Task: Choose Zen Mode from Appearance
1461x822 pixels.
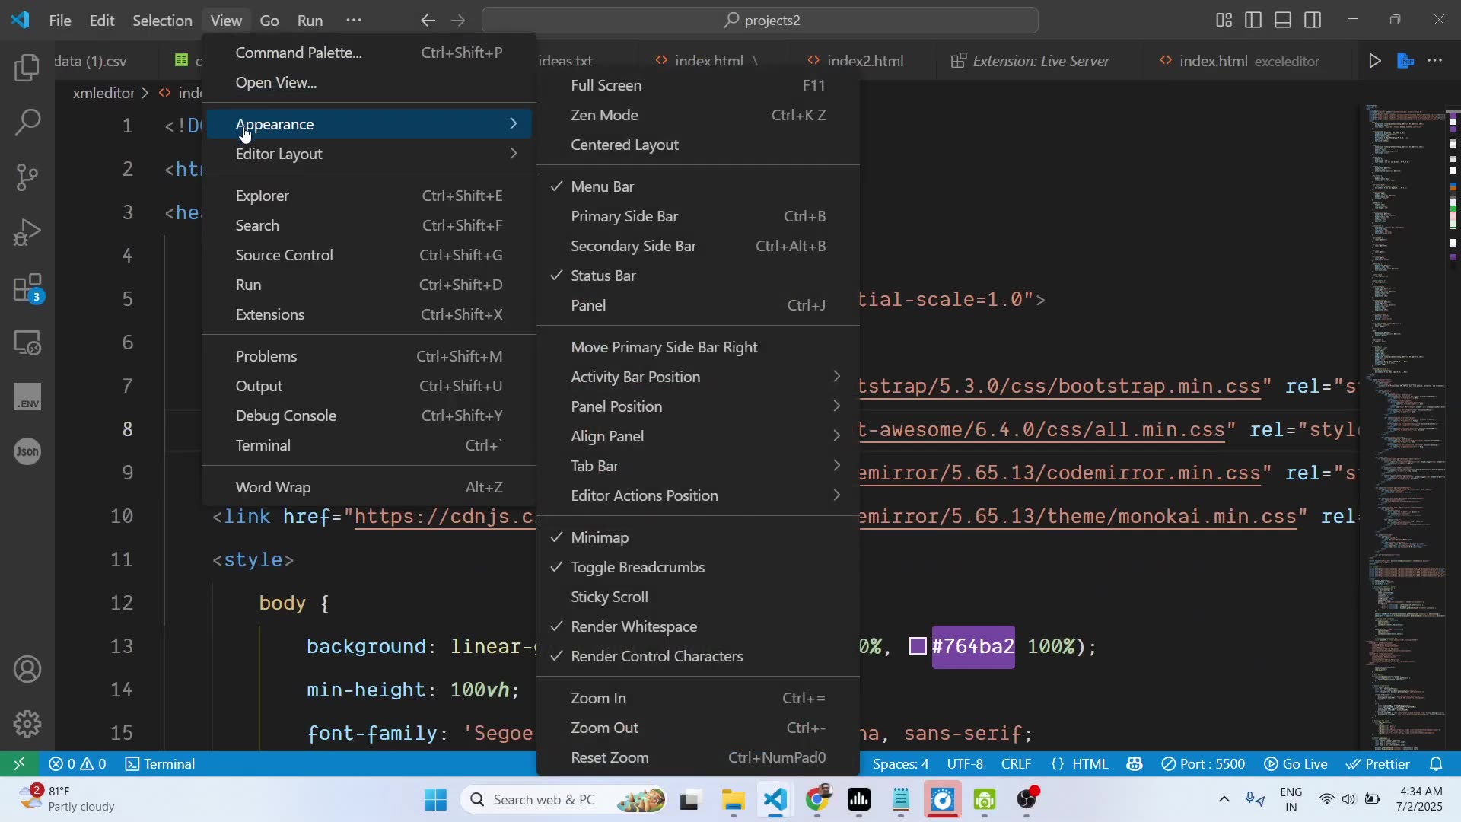Action: [698, 115]
